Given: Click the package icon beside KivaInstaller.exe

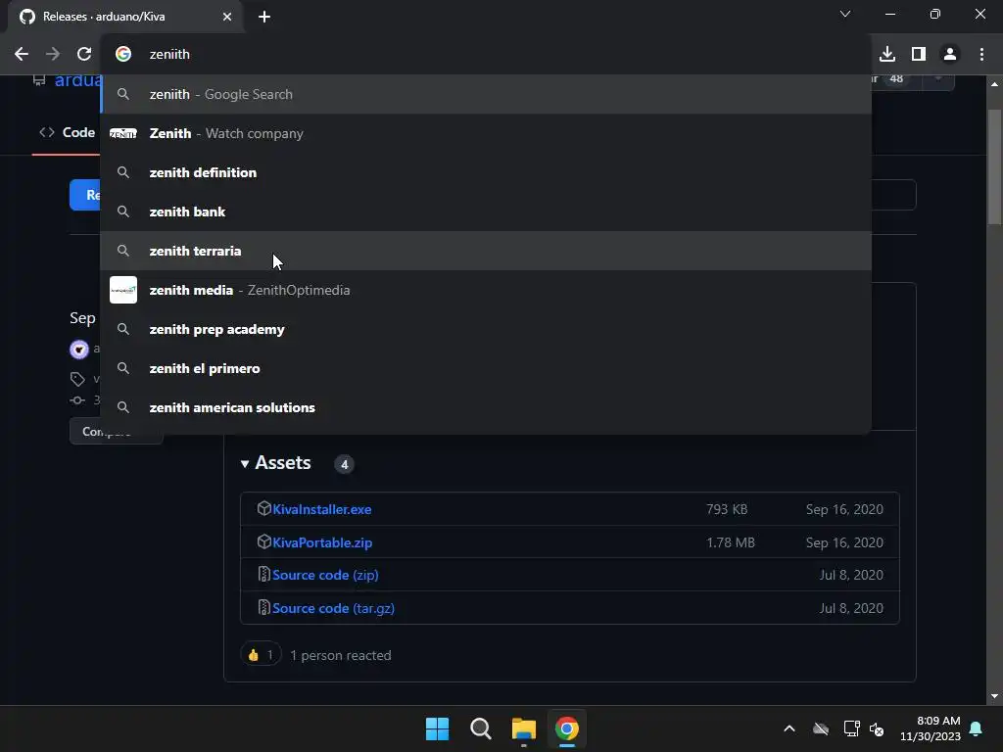Looking at the screenshot, I should [263, 508].
